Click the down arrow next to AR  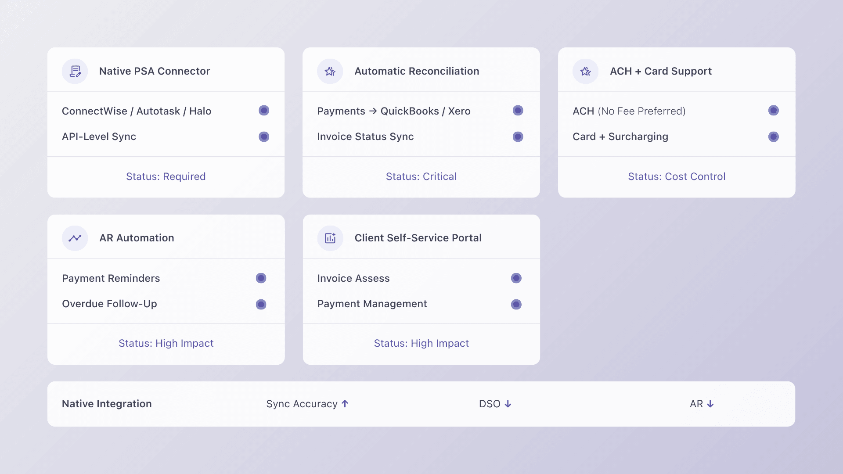[x=710, y=404]
